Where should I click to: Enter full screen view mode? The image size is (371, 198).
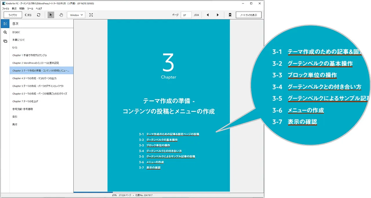[x=91, y=15]
